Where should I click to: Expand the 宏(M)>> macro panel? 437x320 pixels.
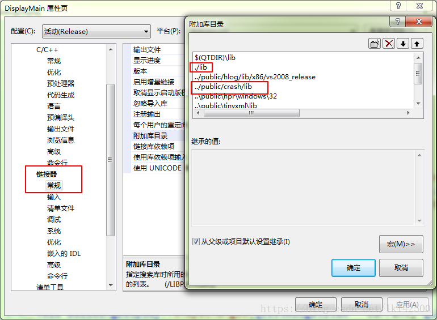coord(401,244)
